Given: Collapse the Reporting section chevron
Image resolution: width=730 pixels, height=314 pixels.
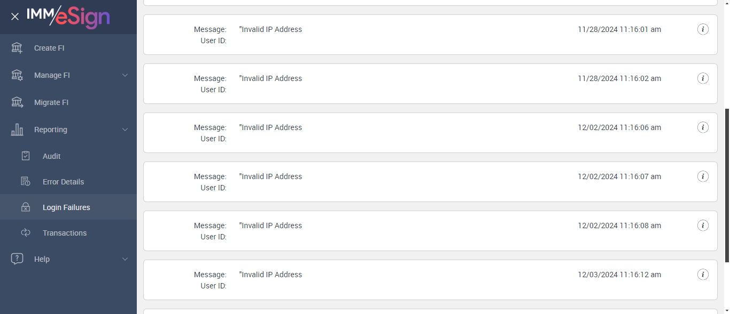Looking at the screenshot, I should point(125,130).
